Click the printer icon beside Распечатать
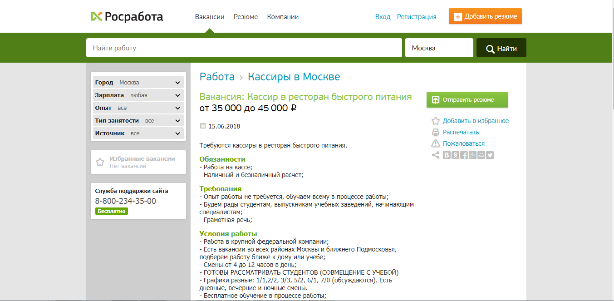The height and width of the screenshot is (301, 614). point(435,132)
